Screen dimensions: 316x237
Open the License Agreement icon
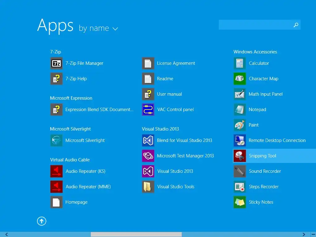148,63
